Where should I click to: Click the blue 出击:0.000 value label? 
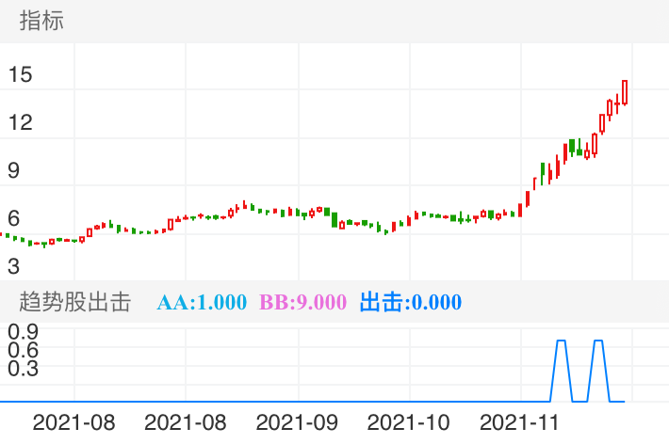412,302
